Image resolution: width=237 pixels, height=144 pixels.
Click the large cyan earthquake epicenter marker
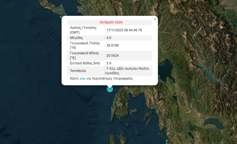110,89
